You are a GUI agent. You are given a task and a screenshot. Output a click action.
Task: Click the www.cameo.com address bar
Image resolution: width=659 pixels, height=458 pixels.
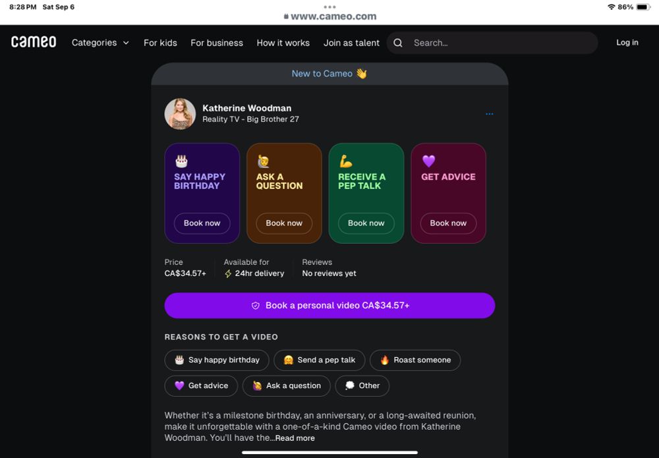tap(330, 16)
